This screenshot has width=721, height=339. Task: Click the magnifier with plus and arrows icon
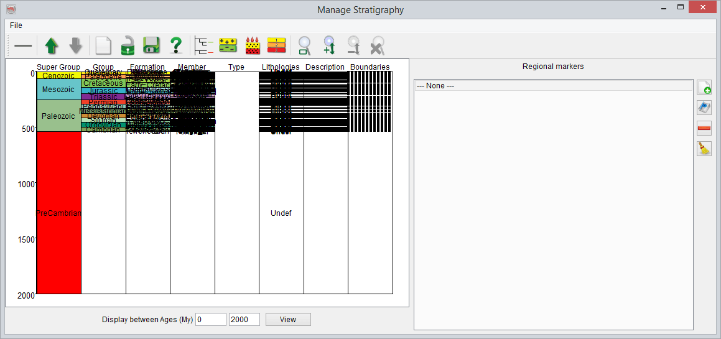(329, 45)
